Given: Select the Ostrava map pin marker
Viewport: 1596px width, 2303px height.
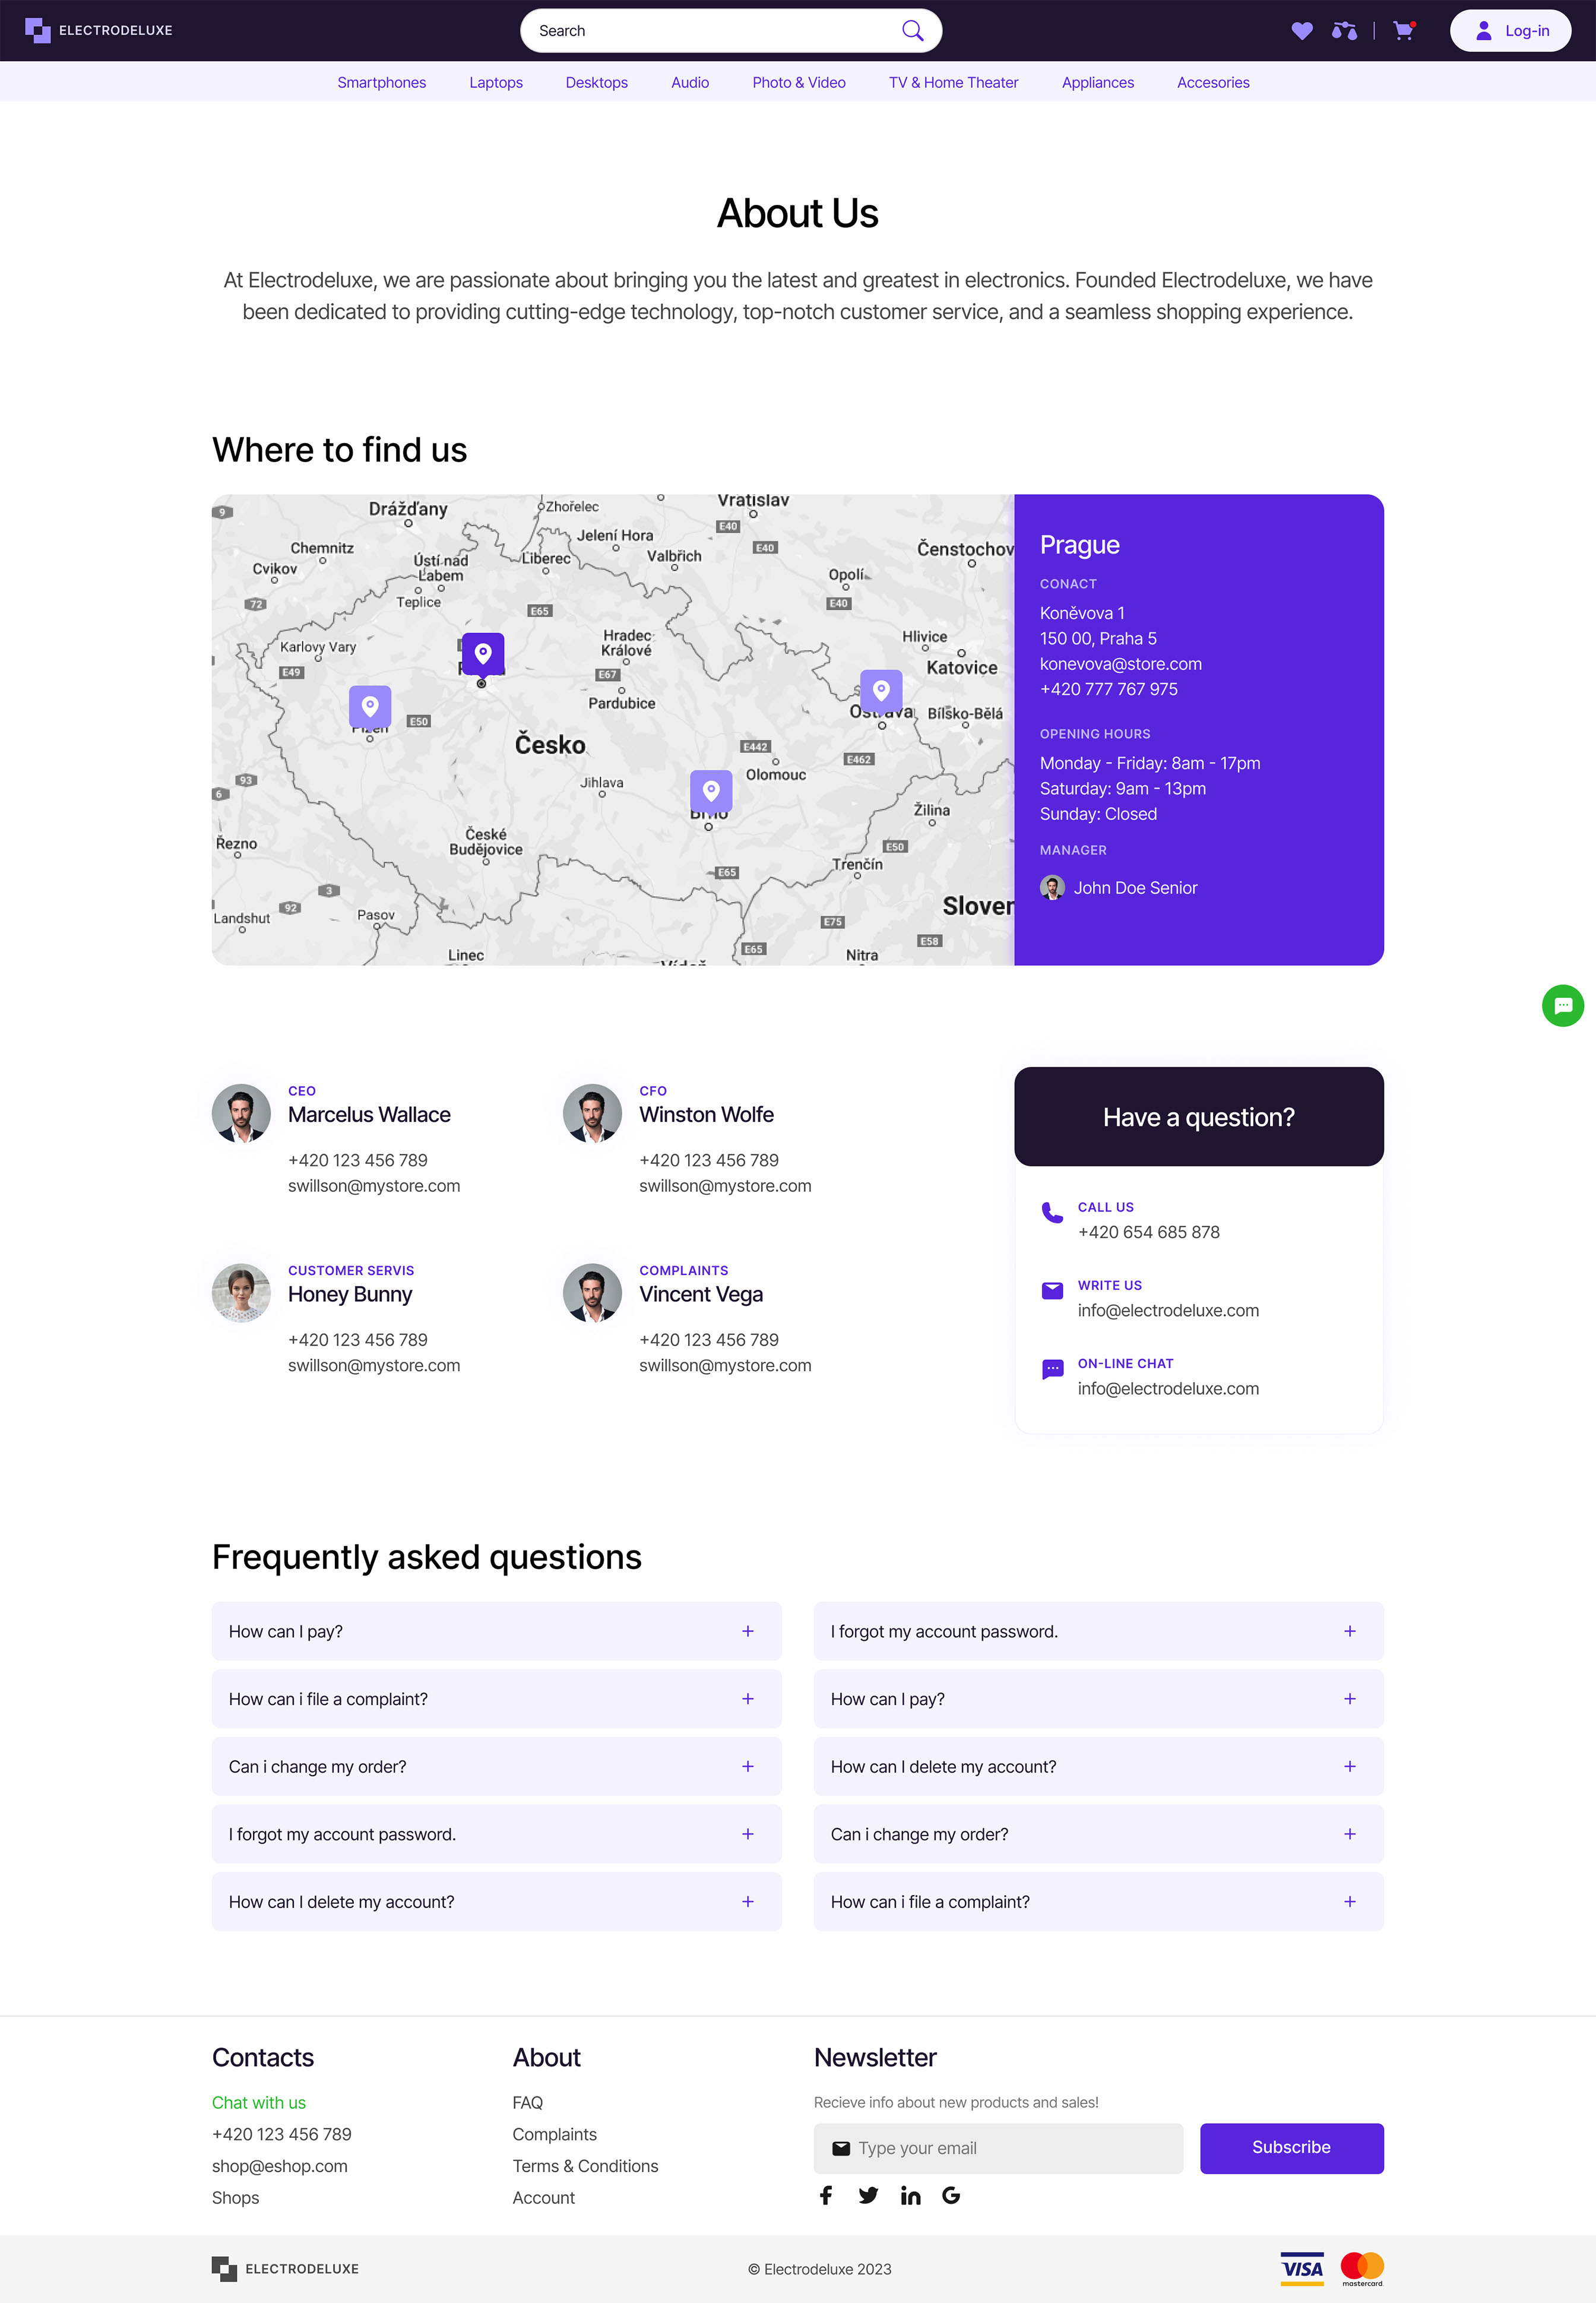Looking at the screenshot, I should (x=881, y=690).
